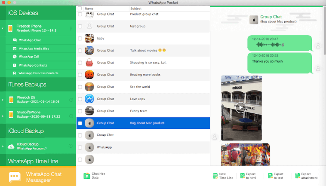The width and height of the screenshot is (326, 186).
Task: Open the iTunes Backups section header
Action: point(38,85)
